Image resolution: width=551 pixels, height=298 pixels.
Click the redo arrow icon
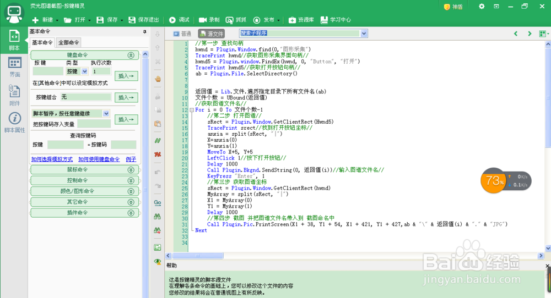pos(158,186)
